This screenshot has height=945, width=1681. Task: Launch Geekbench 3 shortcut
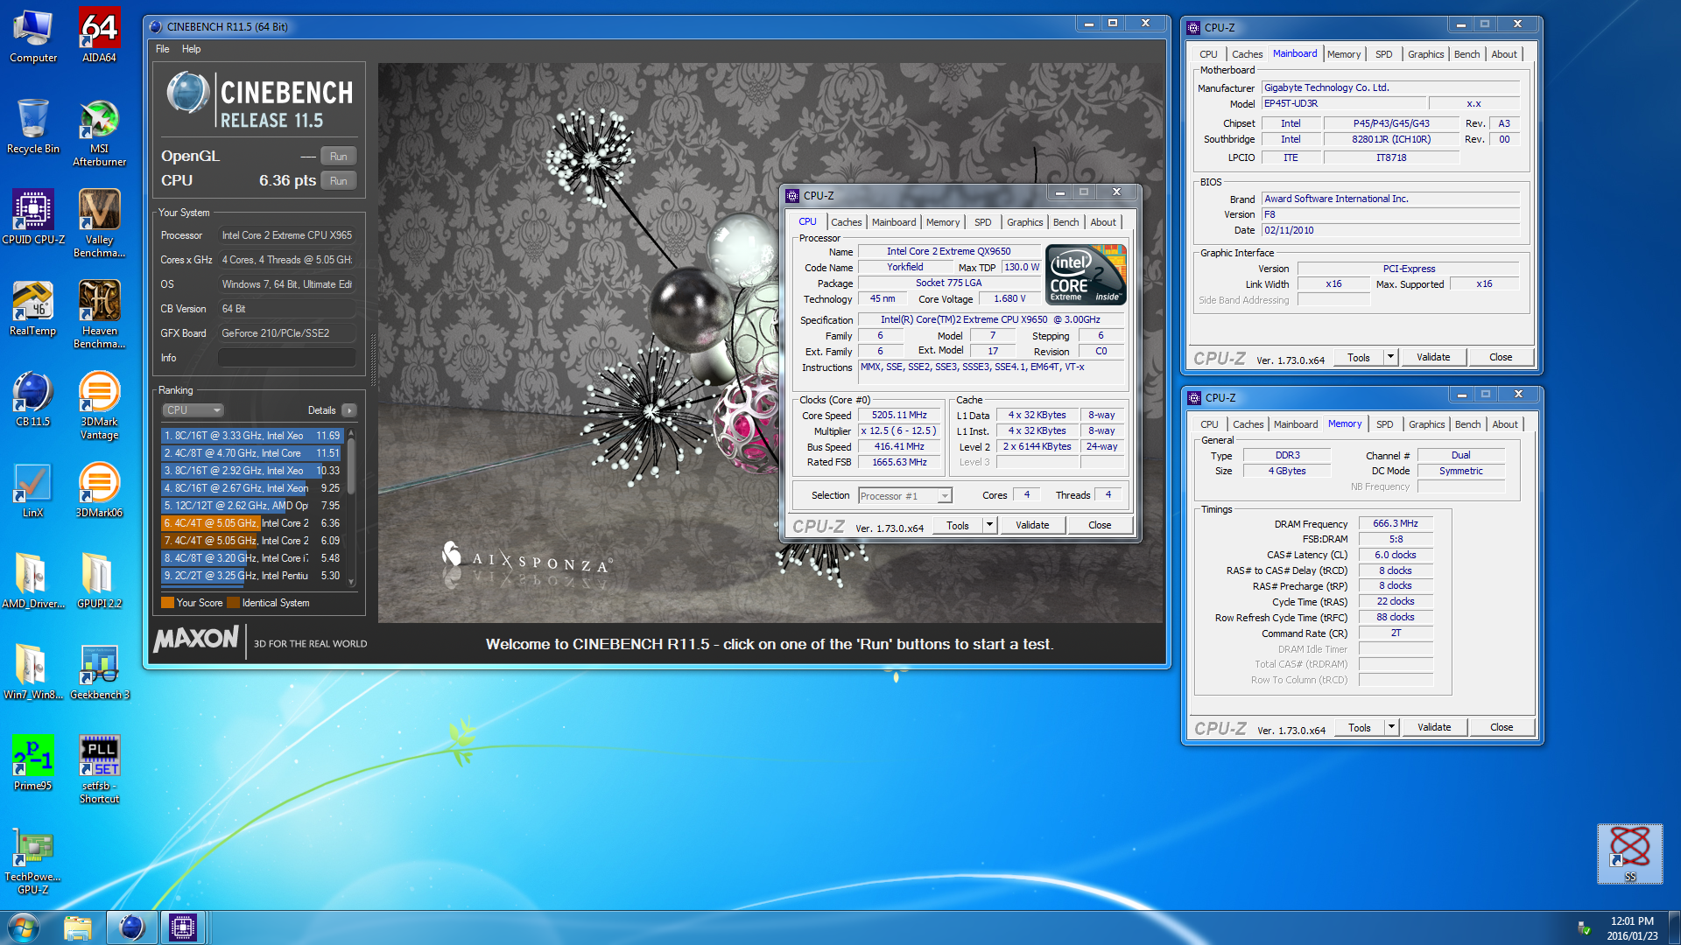click(99, 673)
